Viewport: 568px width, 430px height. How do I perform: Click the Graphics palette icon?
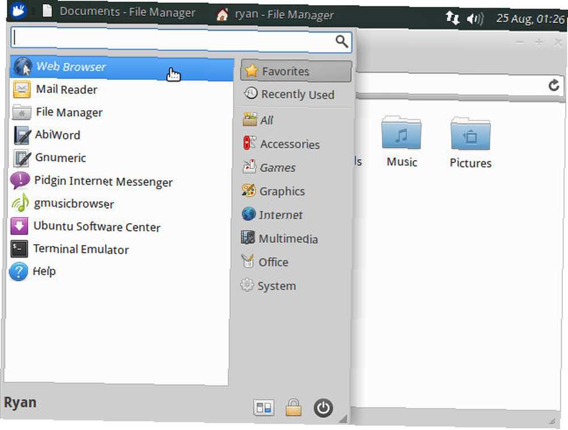coord(249,190)
